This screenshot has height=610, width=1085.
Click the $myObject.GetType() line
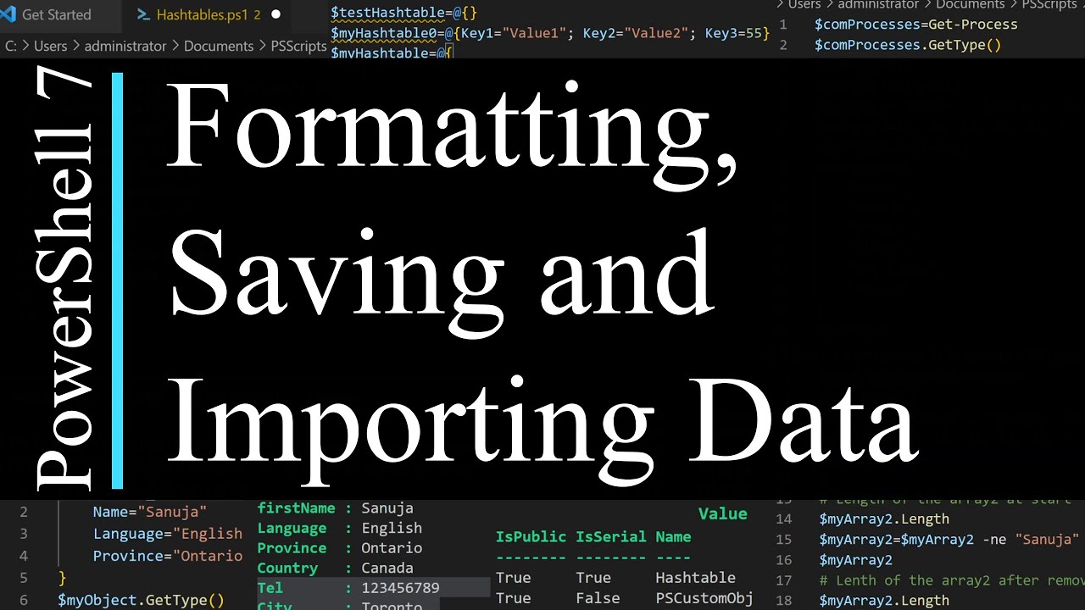[x=142, y=600]
